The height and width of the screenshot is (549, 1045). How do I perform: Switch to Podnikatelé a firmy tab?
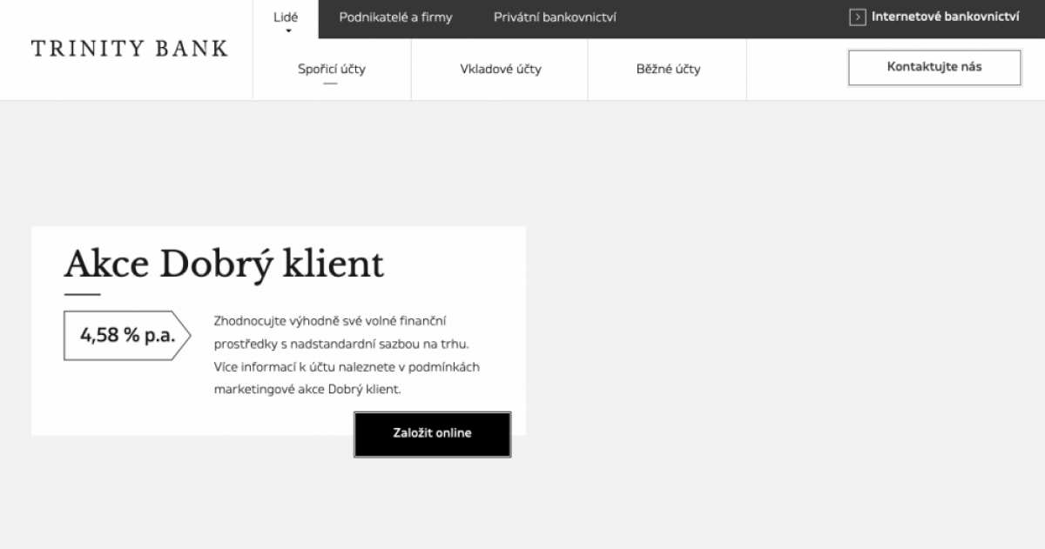tap(395, 17)
